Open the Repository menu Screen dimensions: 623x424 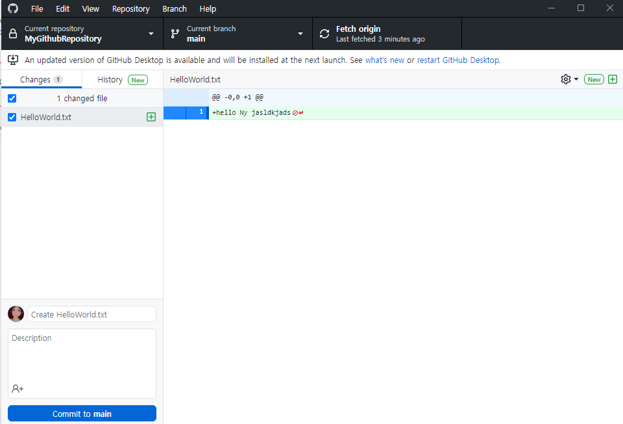pyautogui.click(x=130, y=8)
